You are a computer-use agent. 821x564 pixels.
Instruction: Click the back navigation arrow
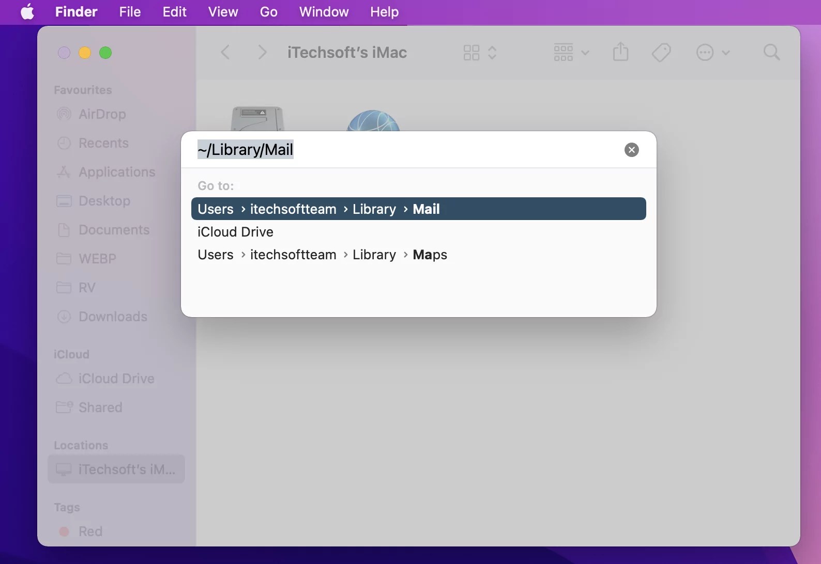pos(225,52)
